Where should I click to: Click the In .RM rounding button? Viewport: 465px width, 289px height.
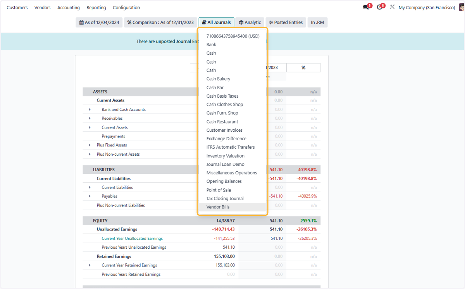click(x=317, y=22)
